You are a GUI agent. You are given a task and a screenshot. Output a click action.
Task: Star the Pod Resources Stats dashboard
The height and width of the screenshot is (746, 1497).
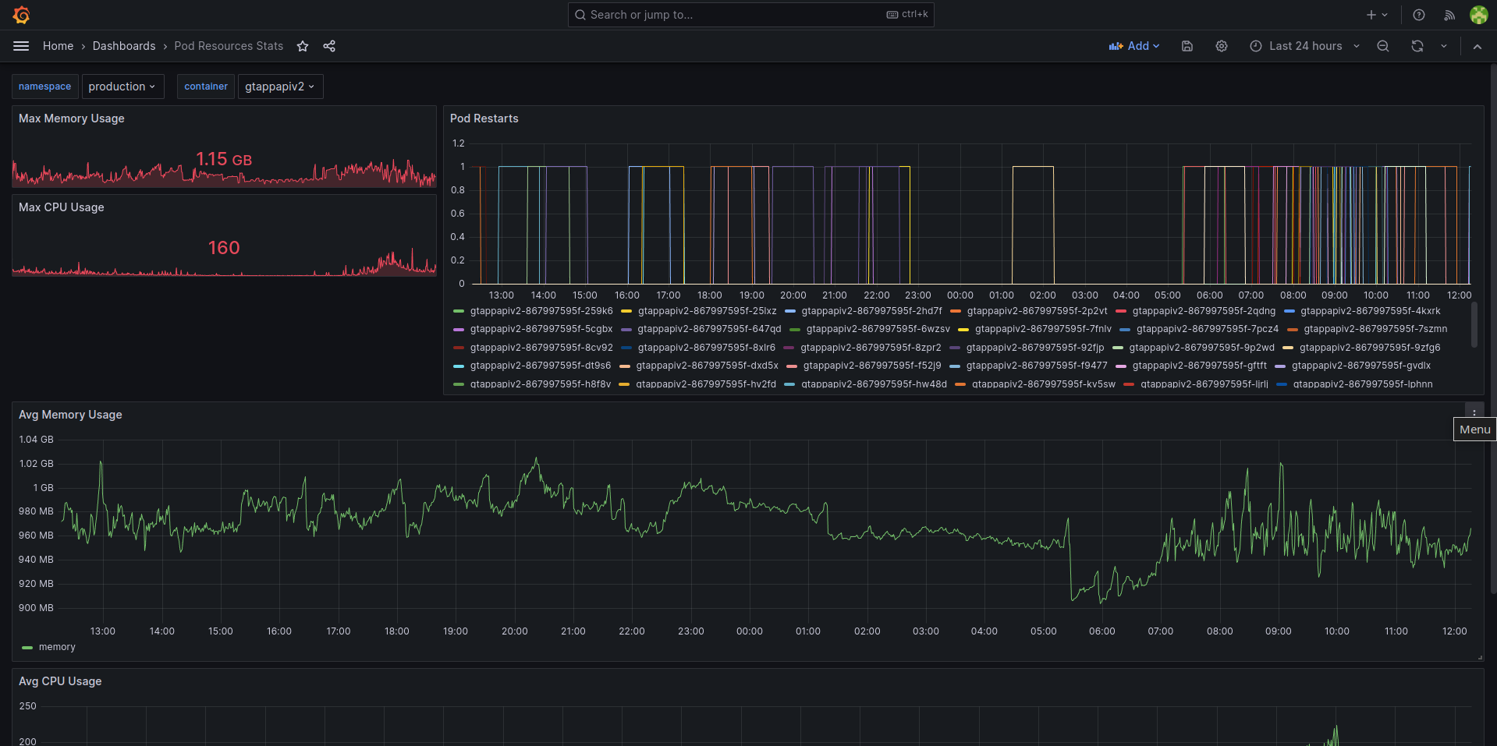[x=303, y=46]
